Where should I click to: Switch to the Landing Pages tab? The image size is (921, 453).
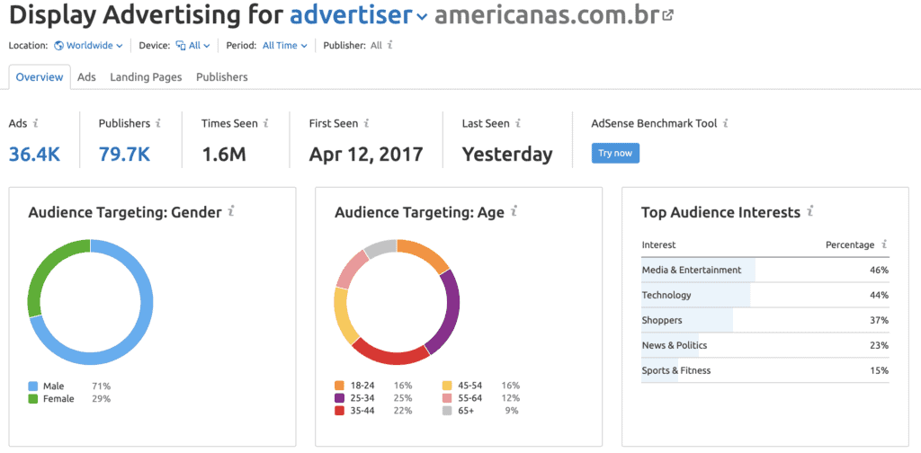coord(146,77)
